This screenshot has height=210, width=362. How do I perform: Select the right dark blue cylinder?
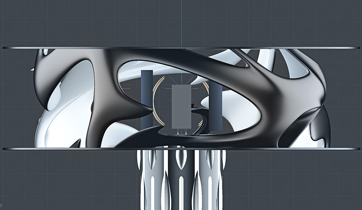pyautogui.click(x=215, y=106)
